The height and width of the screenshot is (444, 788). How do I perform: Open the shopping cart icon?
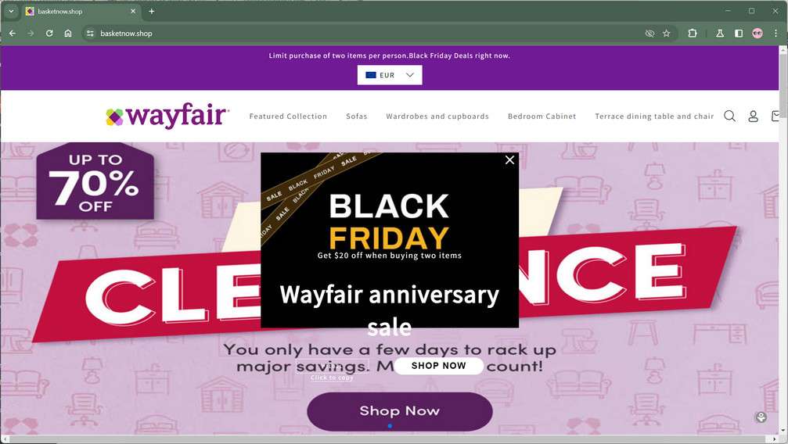click(775, 116)
